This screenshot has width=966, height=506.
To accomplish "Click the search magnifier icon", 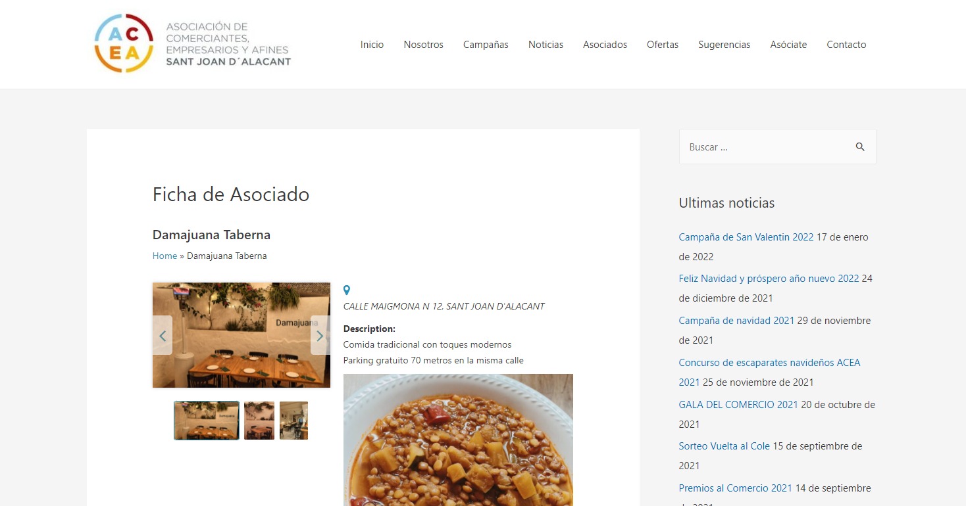I will tap(860, 147).
